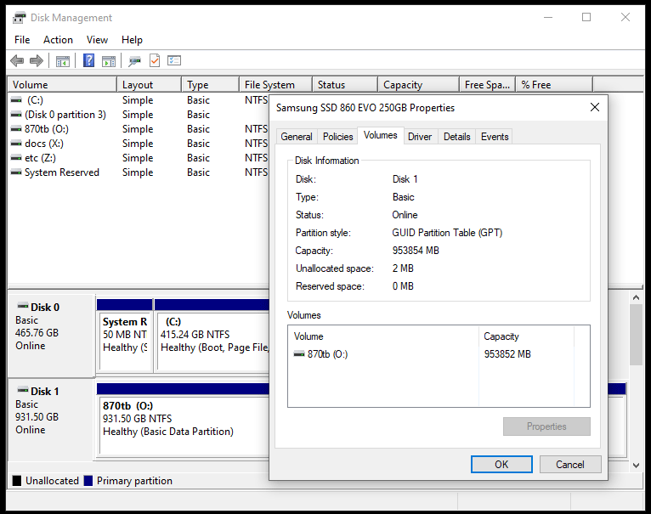Close the Samsung SSD Properties dialog

[x=595, y=107]
